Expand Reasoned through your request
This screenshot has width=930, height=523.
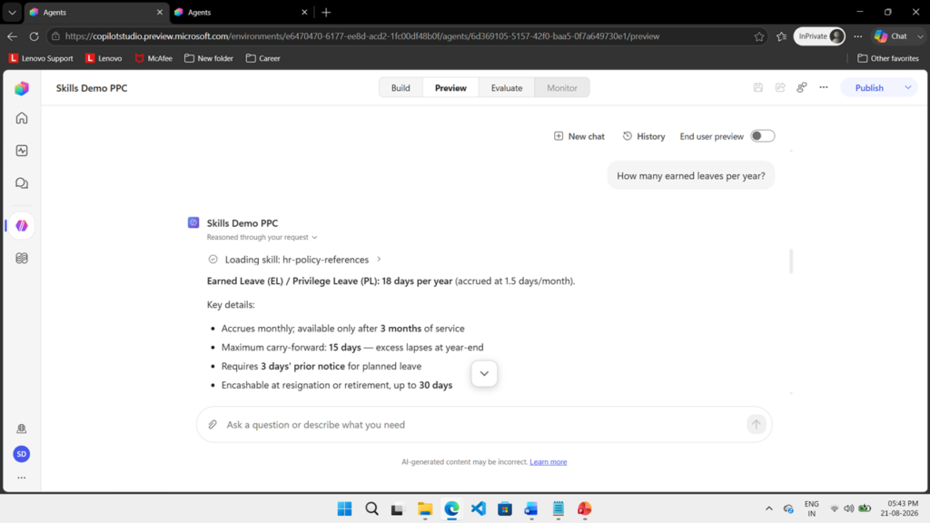point(262,237)
